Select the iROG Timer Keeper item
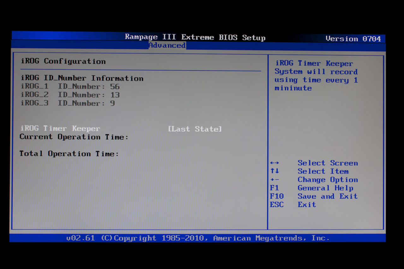Viewport: 404px width, 269px height. tap(60, 128)
